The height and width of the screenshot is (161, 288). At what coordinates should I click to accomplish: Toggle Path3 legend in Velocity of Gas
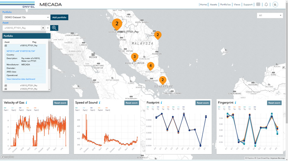click(21, 109)
